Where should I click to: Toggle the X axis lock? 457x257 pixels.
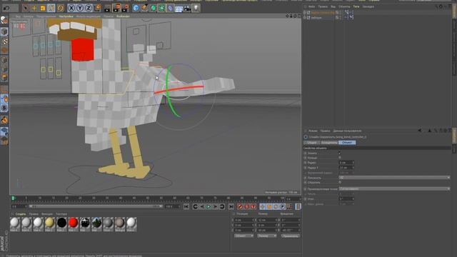pos(71,8)
